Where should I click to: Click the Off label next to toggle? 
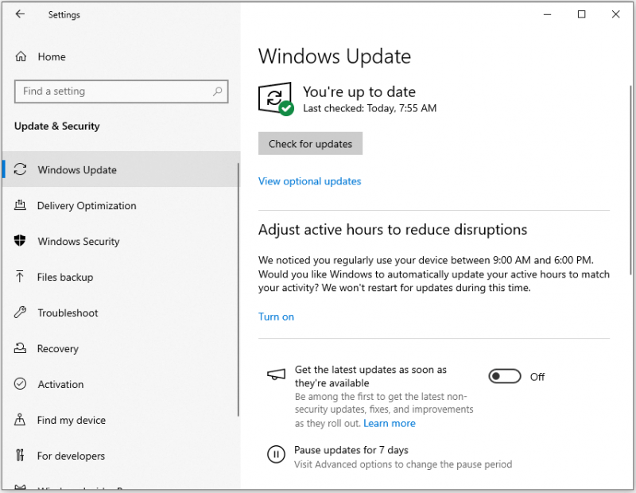click(x=537, y=377)
